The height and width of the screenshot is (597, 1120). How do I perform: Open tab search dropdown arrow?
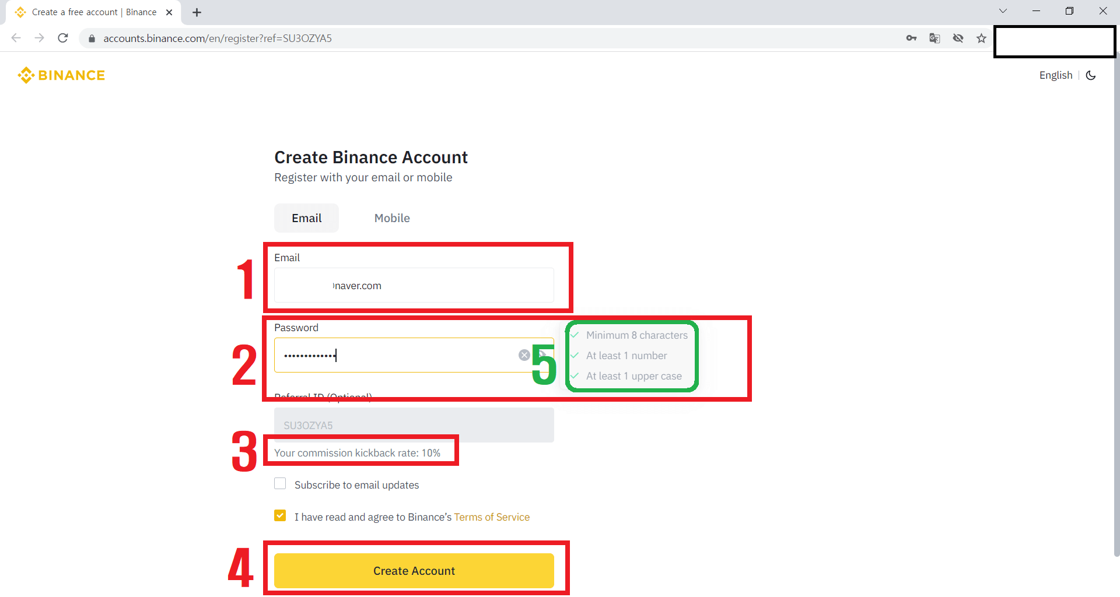1003,11
